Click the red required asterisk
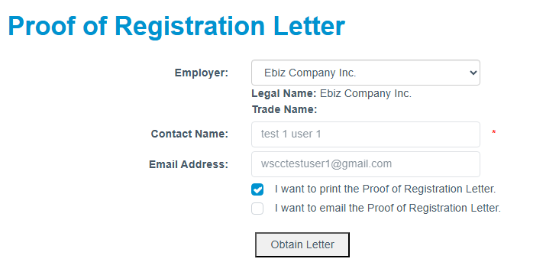 (494, 133)
